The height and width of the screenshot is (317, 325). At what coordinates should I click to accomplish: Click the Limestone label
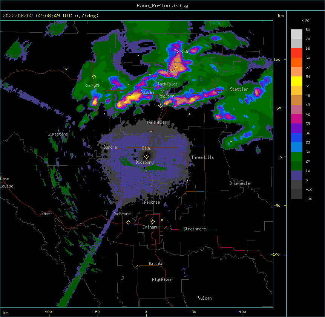(x=58, y=134)
